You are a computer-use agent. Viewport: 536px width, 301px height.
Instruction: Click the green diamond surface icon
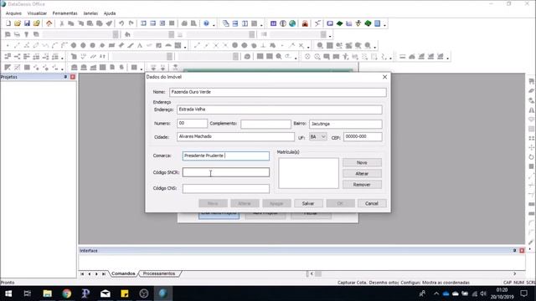pyautogui.click(x=339, y=23)
